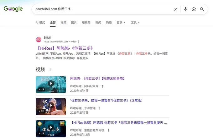Click the Bilibili site name above the result
This screenshot has width=213, height=139.
tap(47, 37)
